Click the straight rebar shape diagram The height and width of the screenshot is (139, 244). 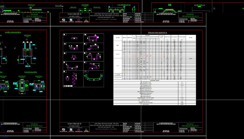tap(75, 38)
